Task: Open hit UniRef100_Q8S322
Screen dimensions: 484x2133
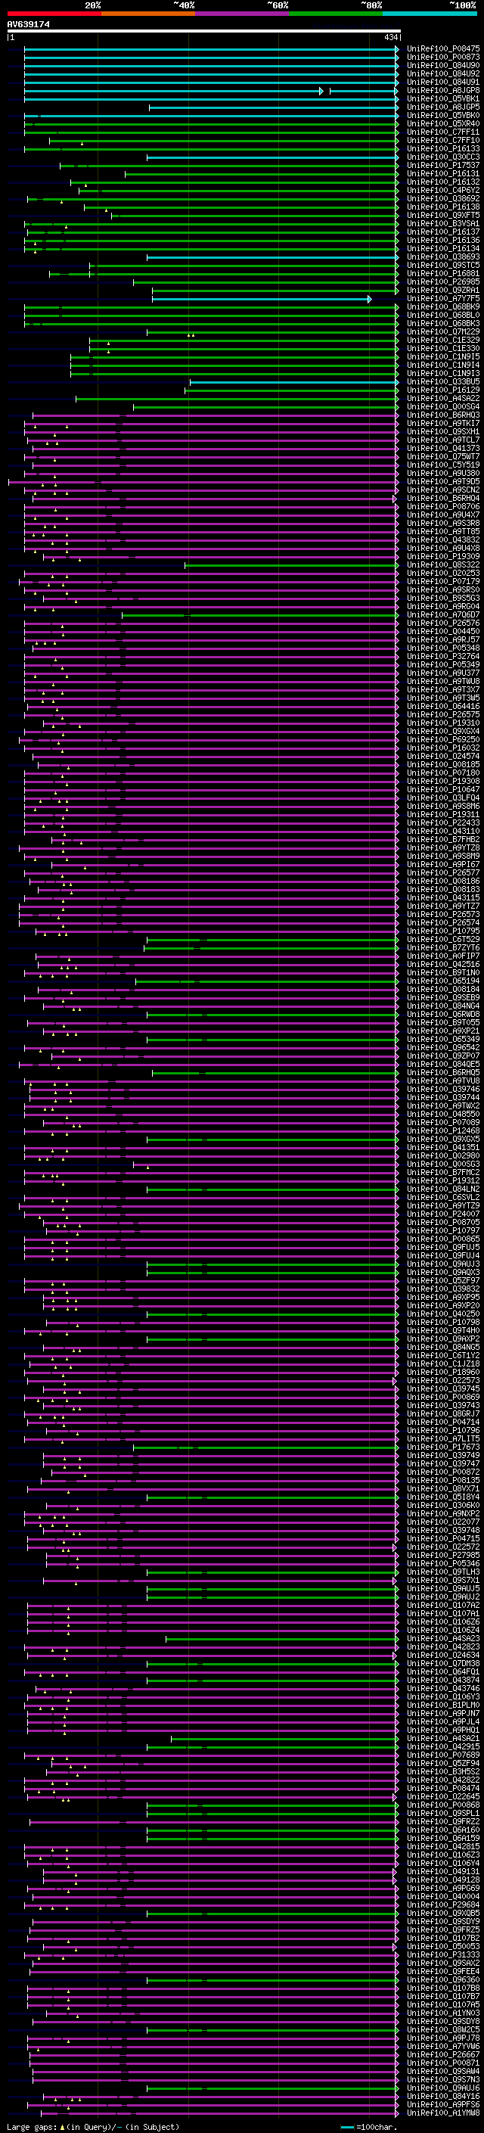Action: click(x=442, y=564)
